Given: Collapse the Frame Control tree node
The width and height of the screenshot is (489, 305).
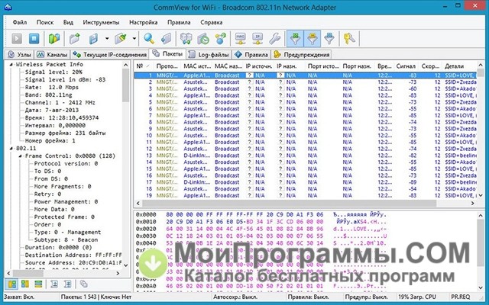Looking at the screenshot, I should [x=20, y=156].
